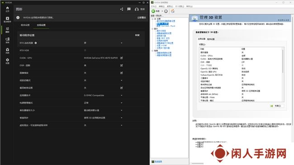This screenshot has width=294, height=165.
Task: Open the 虚拟现实 variable rate supersampling dropdown
Action: (x=122, y=125)
